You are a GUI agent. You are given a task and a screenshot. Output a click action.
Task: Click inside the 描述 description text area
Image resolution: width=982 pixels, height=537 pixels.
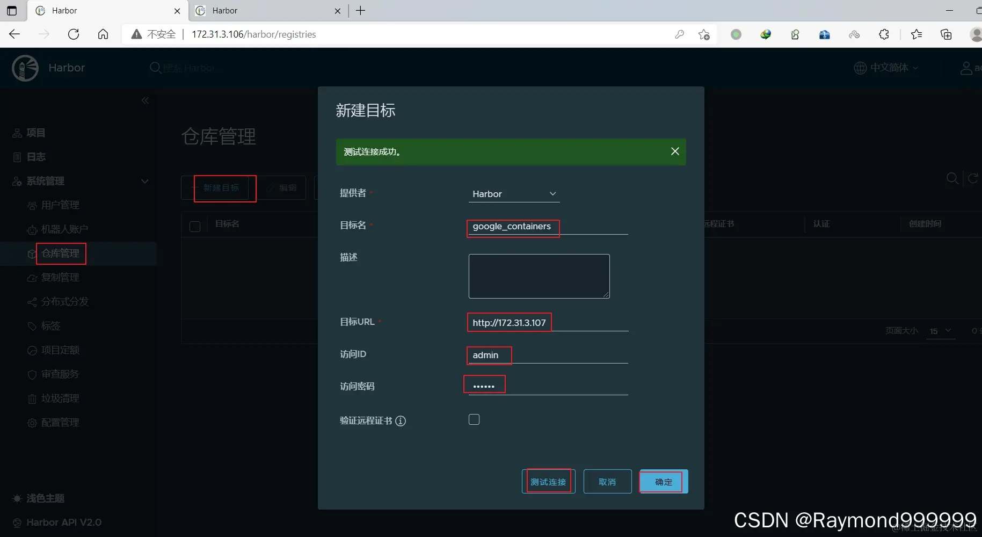(539, 276)
